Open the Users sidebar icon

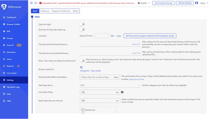point(4,59)
